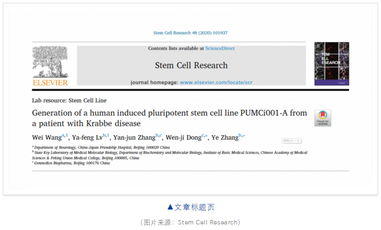The width and height of the screenshot is (381, 230).
Task: Open the ScienceDirect link
Action: click(220, 48)
